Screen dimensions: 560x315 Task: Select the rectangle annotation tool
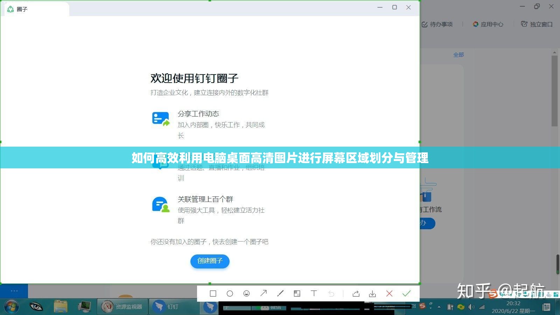213,294
